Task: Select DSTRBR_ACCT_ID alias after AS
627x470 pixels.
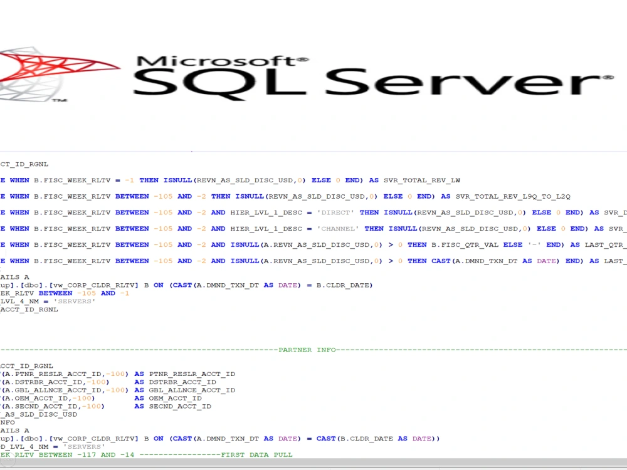Action: coord(182,382)
